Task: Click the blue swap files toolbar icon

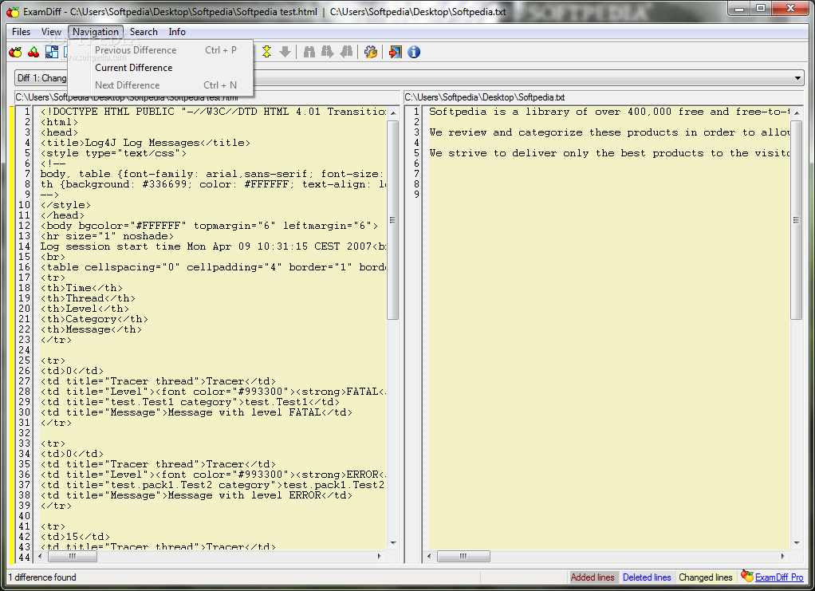Action: [52, 52]
